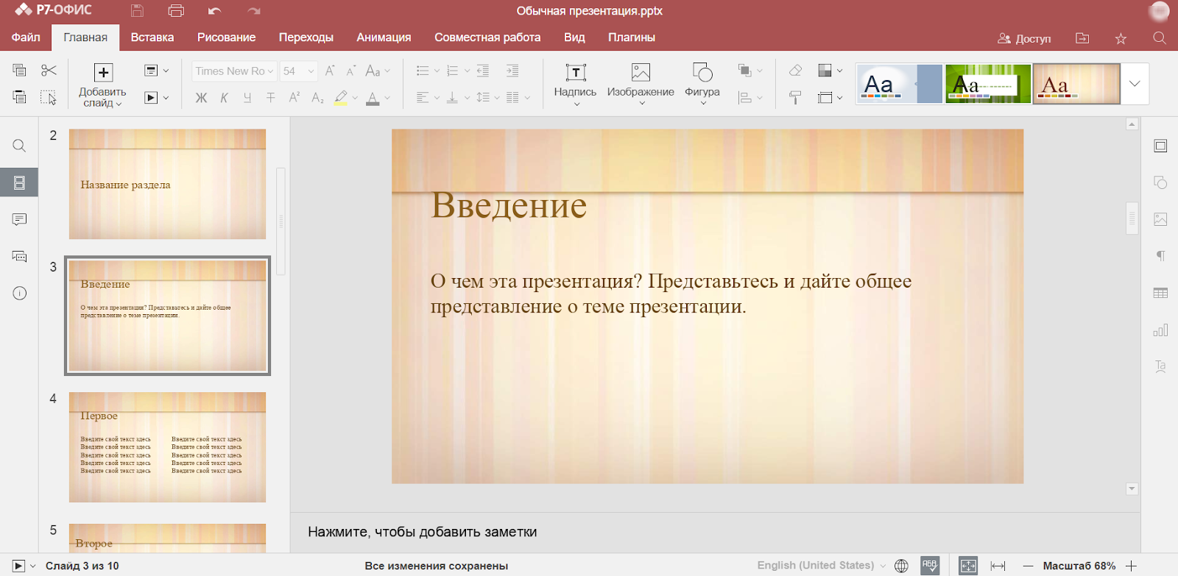Open chart settings in right sidebar
This screenshot has height=576, width=1178.
point(1160,330)
